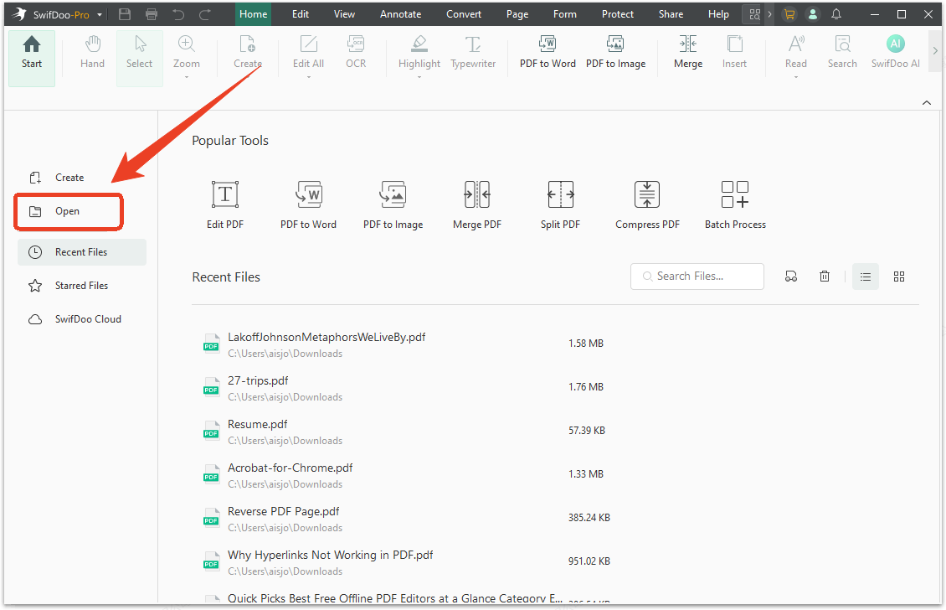Image resolution: width=946 pixels, height=610 pixels.
Task: Click the print icon in title bar
Action: tap(152, 14)
